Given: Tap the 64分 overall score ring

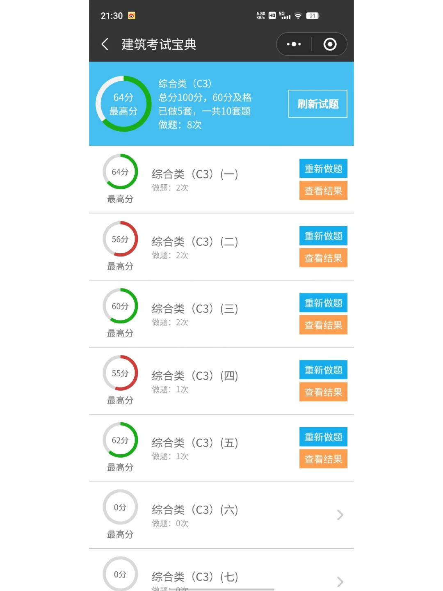Looking at the screenshot, I should [123, 104].
